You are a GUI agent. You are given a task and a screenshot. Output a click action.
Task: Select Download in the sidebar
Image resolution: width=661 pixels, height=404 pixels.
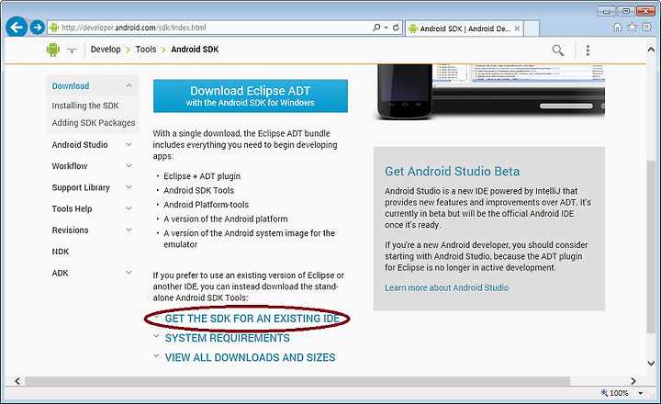pos(71,86)
